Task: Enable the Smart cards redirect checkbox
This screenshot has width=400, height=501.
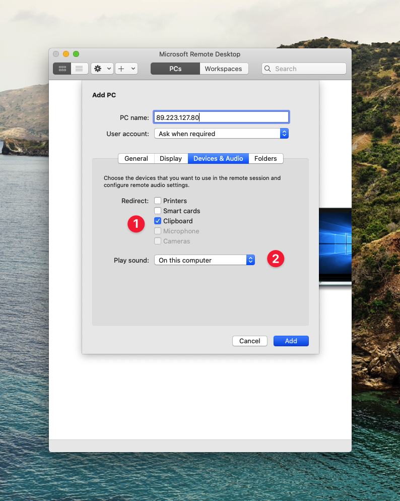Action: (x=158, y=211)
